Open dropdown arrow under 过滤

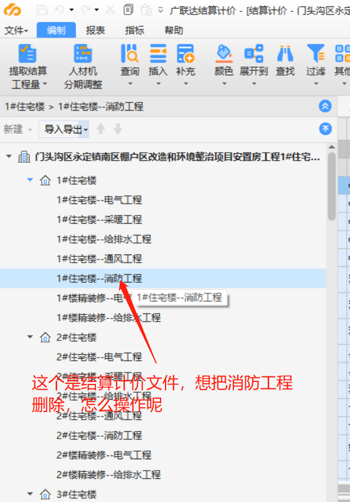(316, 84)
